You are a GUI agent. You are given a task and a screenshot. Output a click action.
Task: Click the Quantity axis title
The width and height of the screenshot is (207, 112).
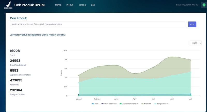(x=61, y=73)
